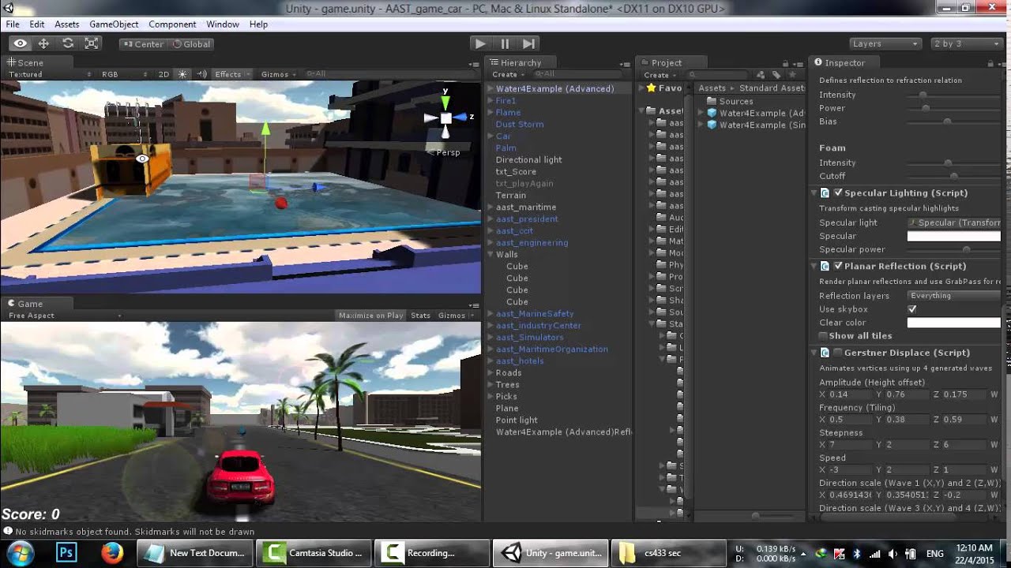This screenshot has width=1011, height=568.
Task: Open the Reflection layers Everything dropdown
Action: click(954, 296)
